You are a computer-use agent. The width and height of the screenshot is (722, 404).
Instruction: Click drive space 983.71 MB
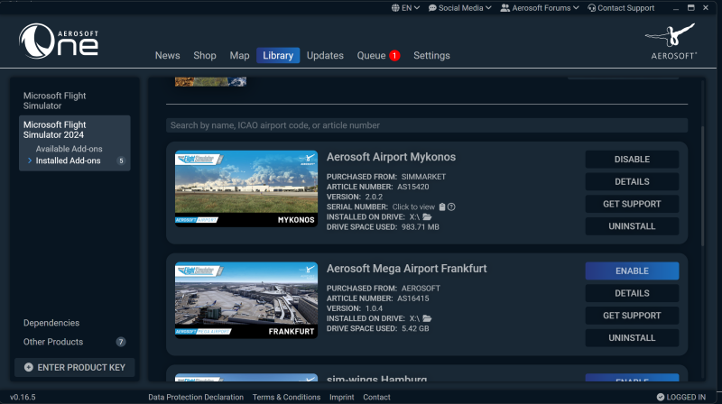[x=420, y=227]
